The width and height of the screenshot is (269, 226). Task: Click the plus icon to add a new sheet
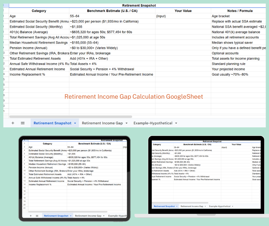point(13,123)
